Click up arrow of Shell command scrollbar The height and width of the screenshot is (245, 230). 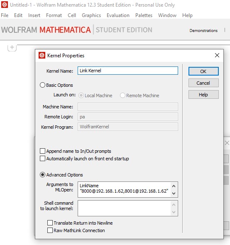[174, 205]
